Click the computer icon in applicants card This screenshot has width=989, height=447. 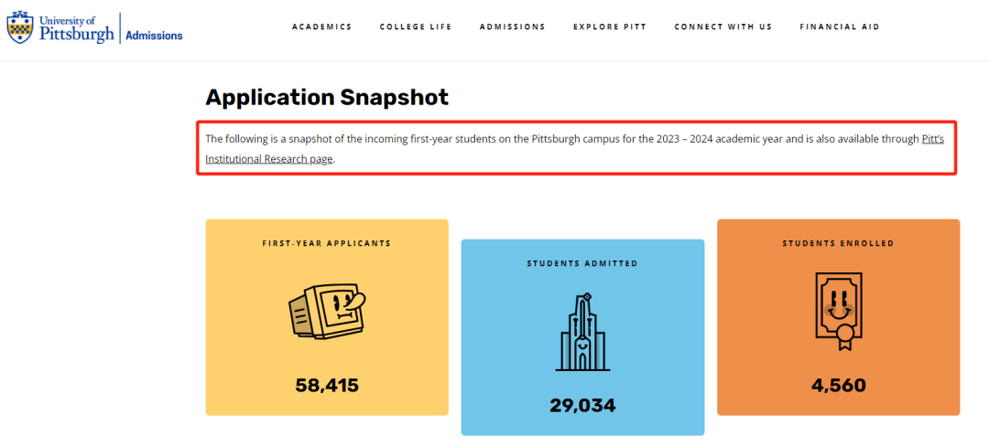(x=327, y=312)
